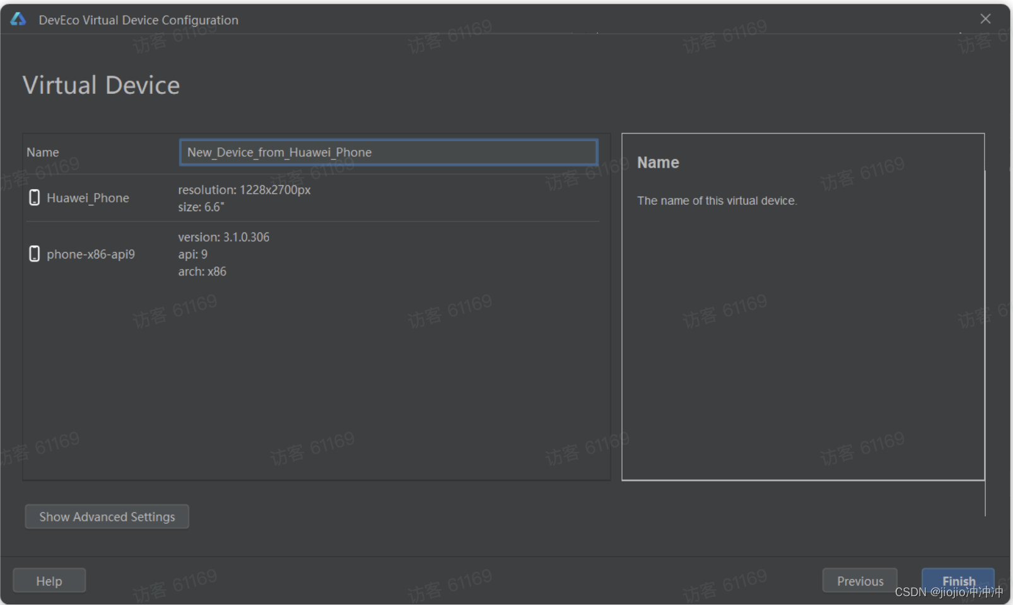Close the Virtual Device Configuration dialog
1013x605 pixels.
(985, 19)
